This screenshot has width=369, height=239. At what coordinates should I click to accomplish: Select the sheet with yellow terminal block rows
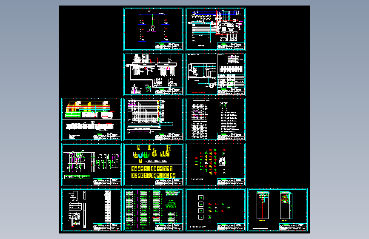click(x=154, y=165)
